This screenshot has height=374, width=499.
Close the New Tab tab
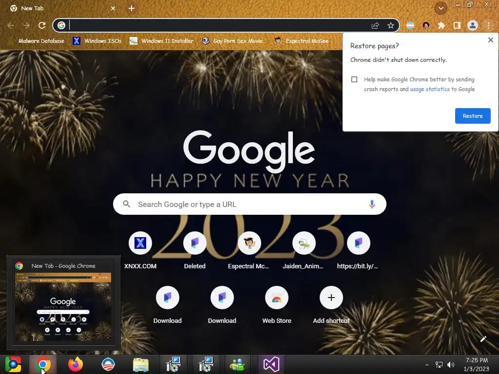(113, 8)
